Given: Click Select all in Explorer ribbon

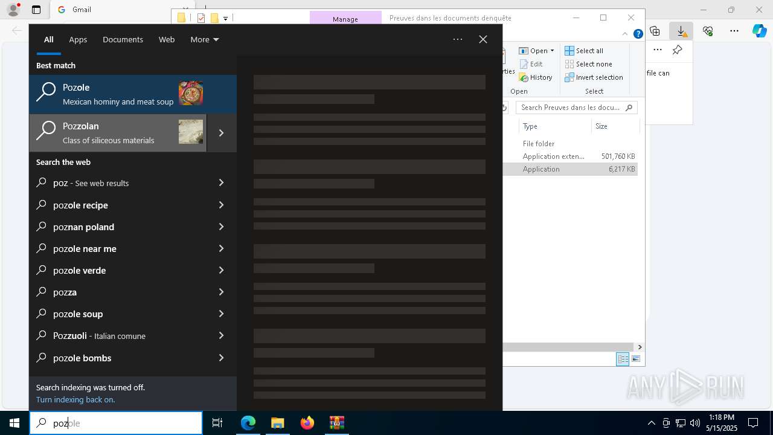Looking at the screenshot, I should 584,51.
